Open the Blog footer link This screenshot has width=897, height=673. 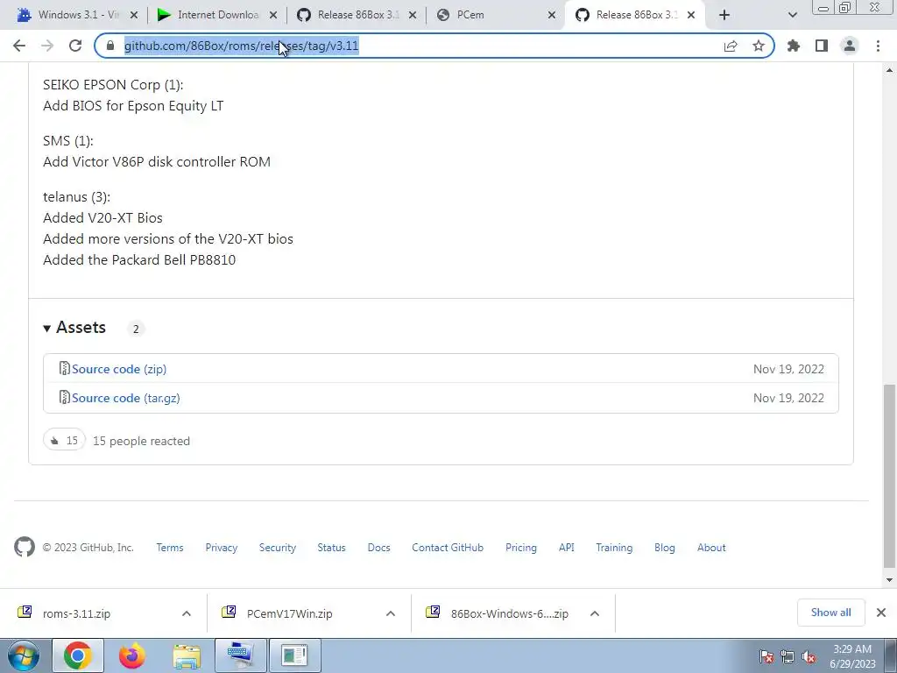[x=665, y=548]
